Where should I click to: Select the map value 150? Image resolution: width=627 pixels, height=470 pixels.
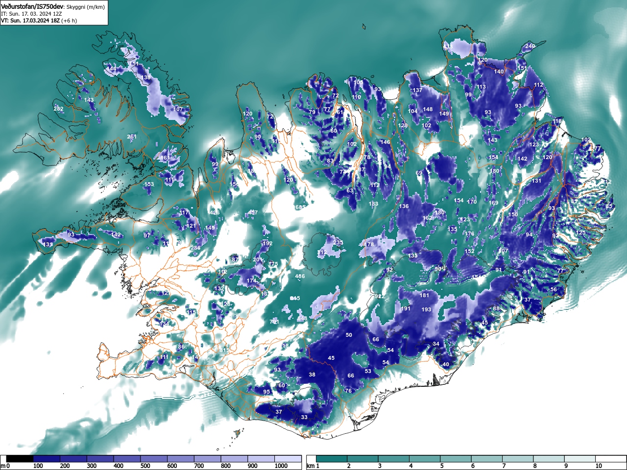(513, 215)
